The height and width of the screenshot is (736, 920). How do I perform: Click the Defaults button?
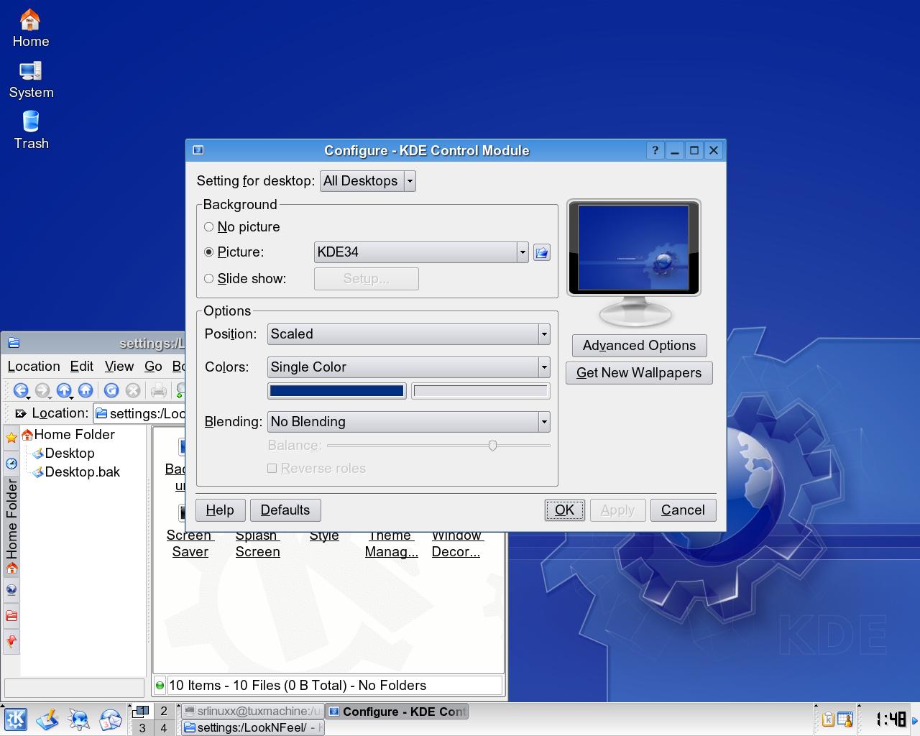[x=285, y=510]
